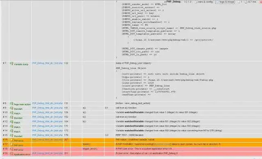Click line number 211 in row #19
Image resolution: width=262 pixels, height=159 pixels.
[66, 153]
